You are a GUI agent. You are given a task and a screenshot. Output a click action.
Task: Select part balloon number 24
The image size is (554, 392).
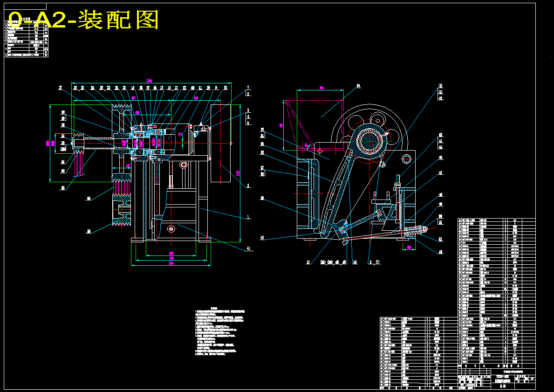pyautogui.click(x=93, y=88)
